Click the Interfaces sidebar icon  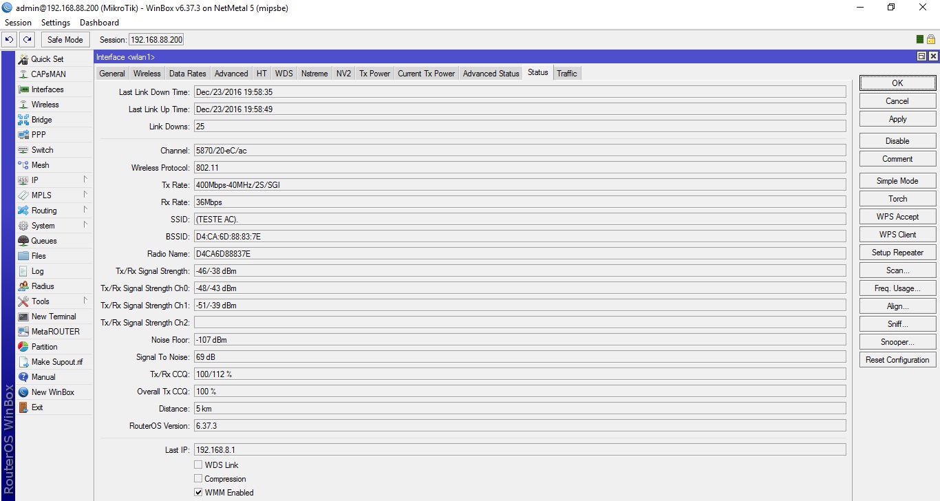tap(23, 89)
